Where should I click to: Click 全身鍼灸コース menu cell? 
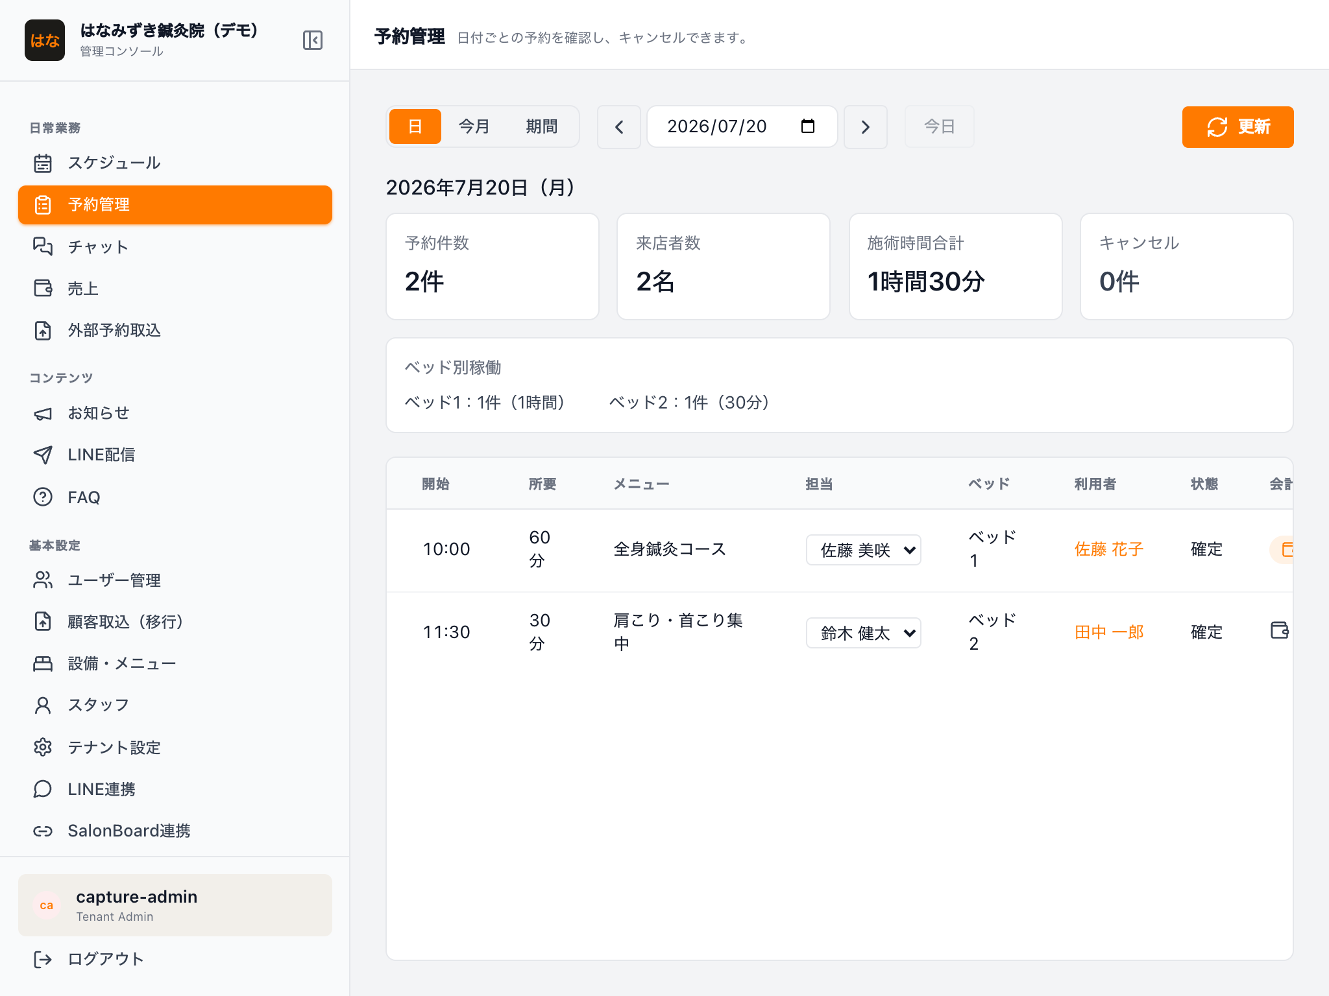tap(670, 550)
